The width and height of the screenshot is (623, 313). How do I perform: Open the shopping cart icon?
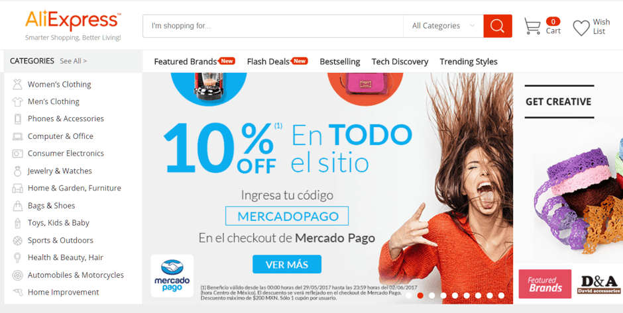coord(532,26)
